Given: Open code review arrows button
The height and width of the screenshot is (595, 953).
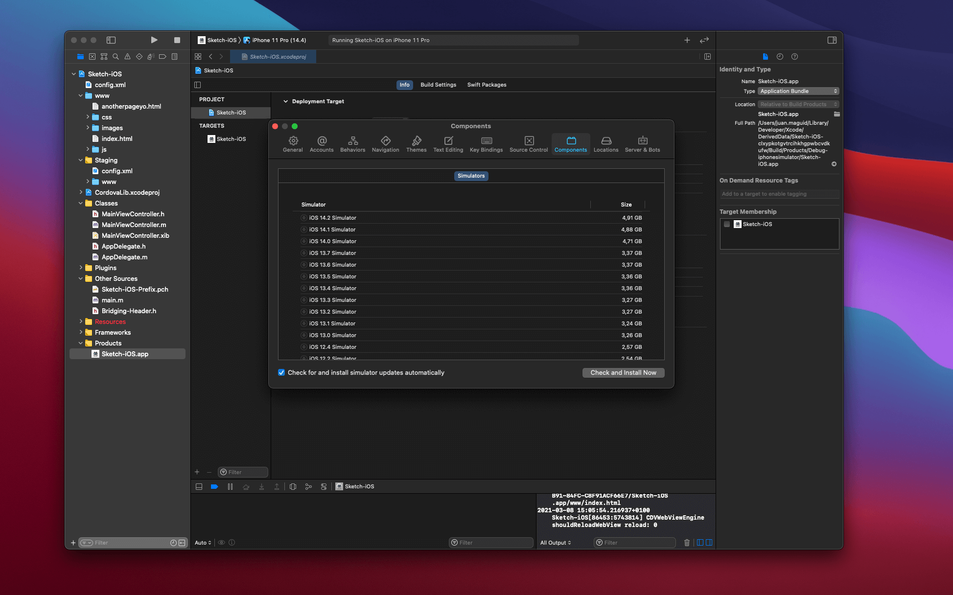Looking at the screenshot, I should tap(704, 40).
